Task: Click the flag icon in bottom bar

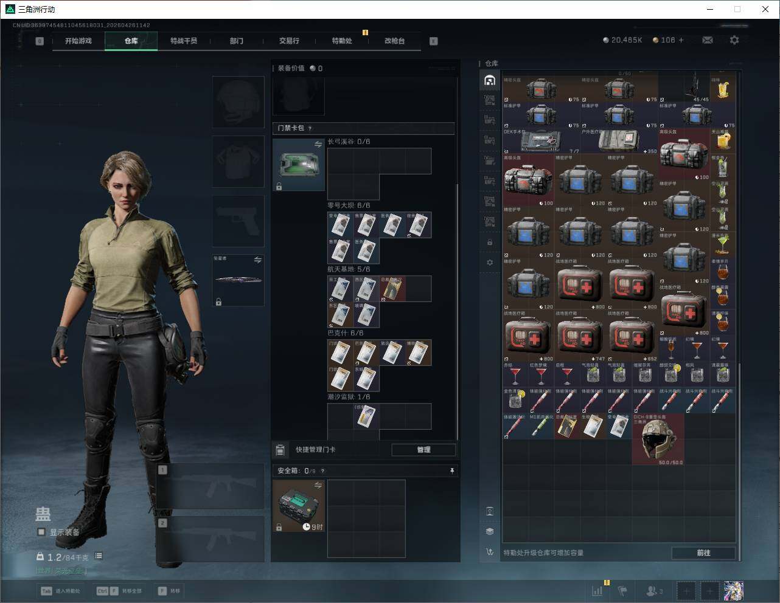Action: click(x=622, y=590)
